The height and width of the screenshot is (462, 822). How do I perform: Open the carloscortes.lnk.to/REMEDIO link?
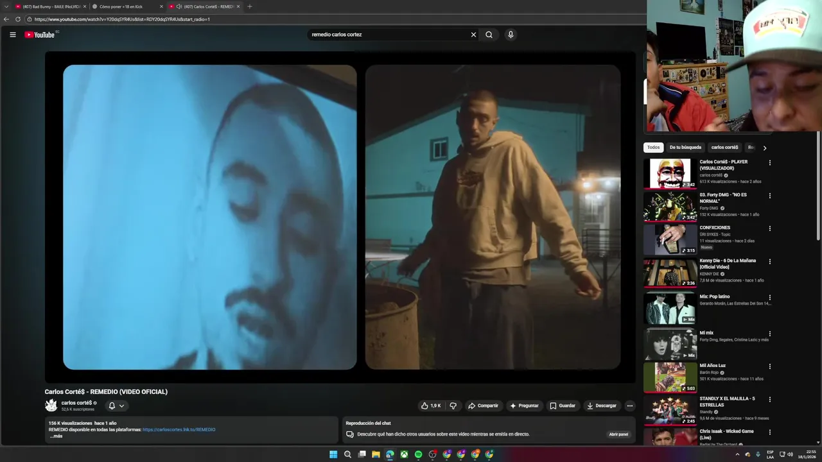click(179, 430)
